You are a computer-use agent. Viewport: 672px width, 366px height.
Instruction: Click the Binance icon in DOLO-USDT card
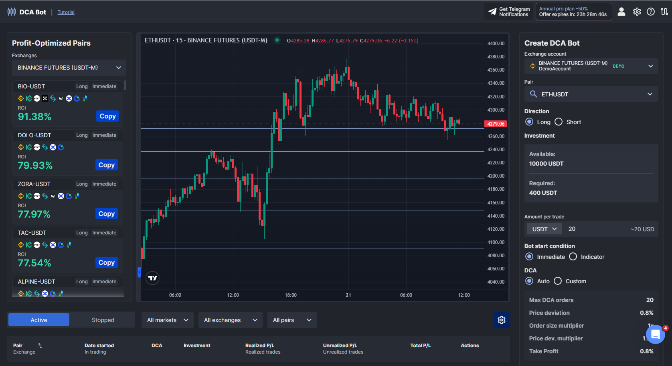pos(21,147)
